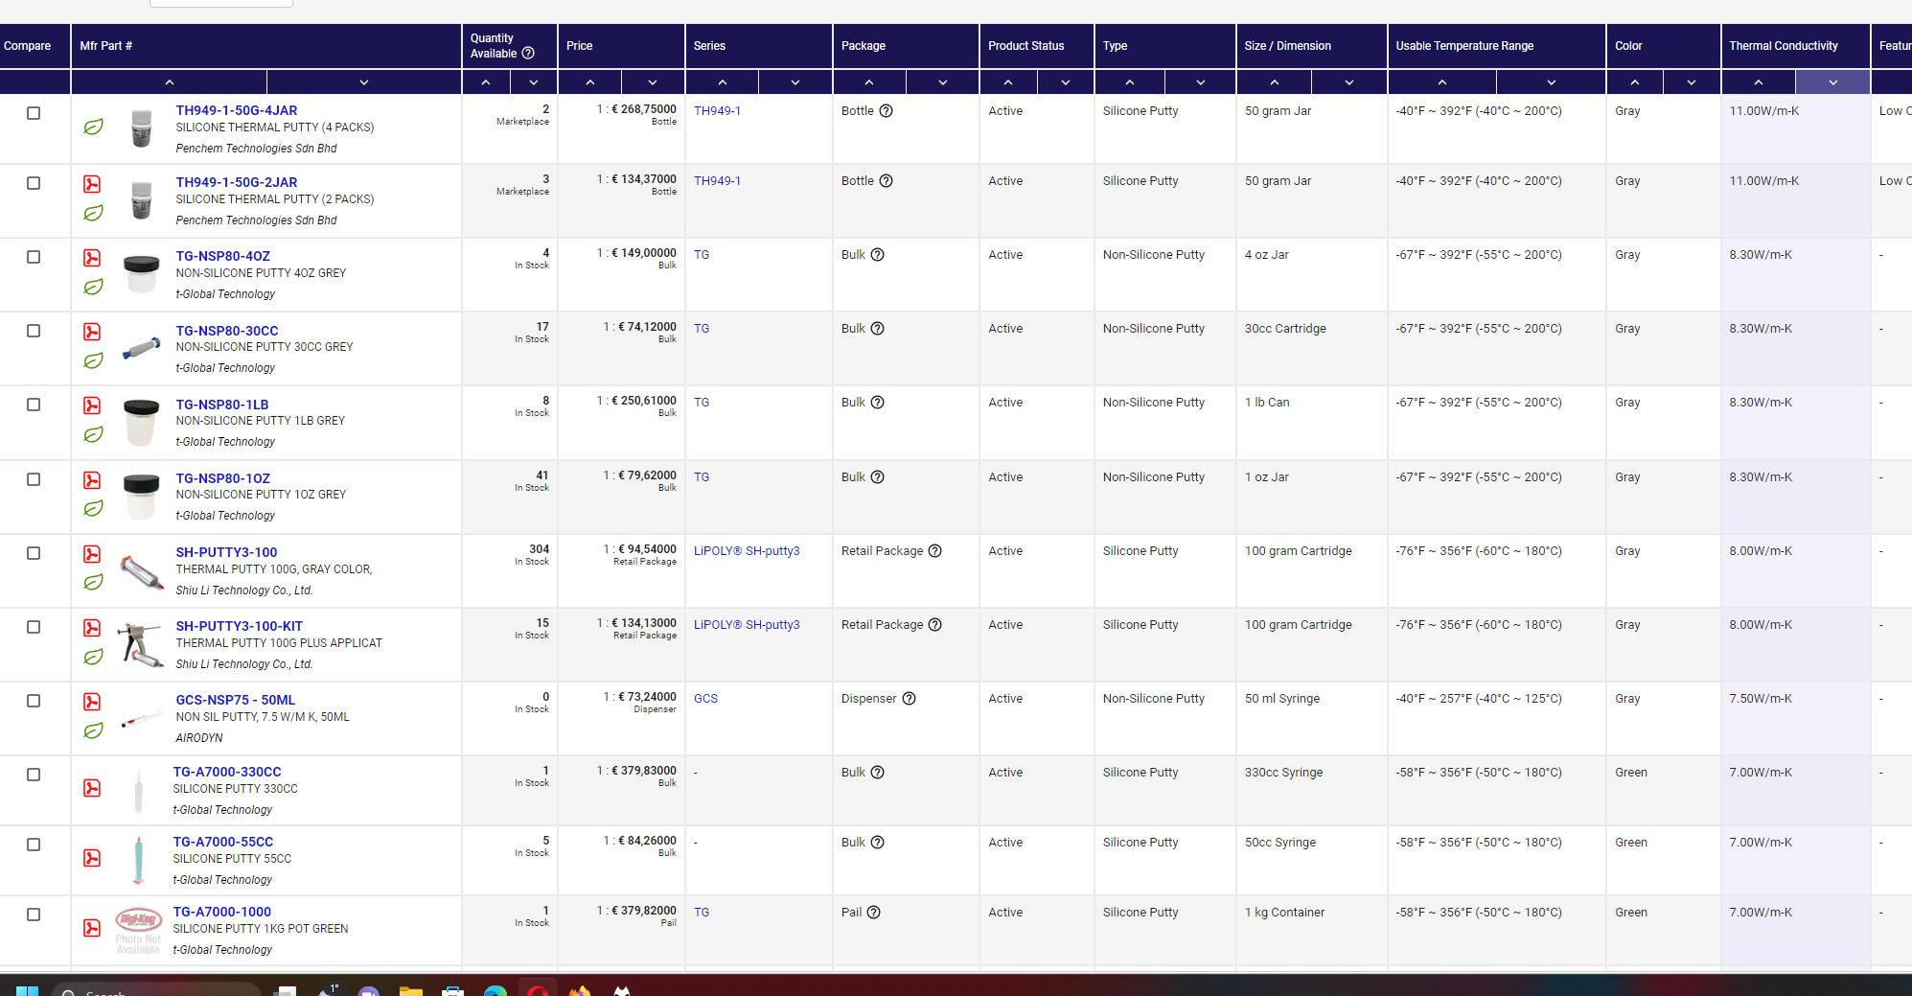Show help for Quantity Available column

click(528, 54)
